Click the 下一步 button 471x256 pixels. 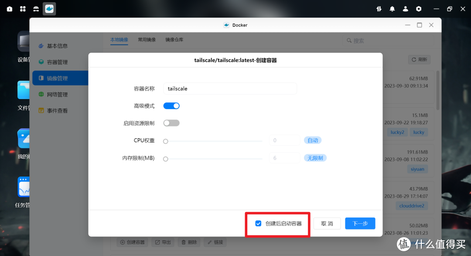360,223
